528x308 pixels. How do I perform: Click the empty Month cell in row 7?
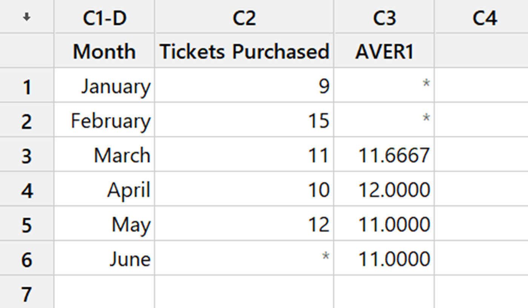pyautogui.click(x=104, y=293)
